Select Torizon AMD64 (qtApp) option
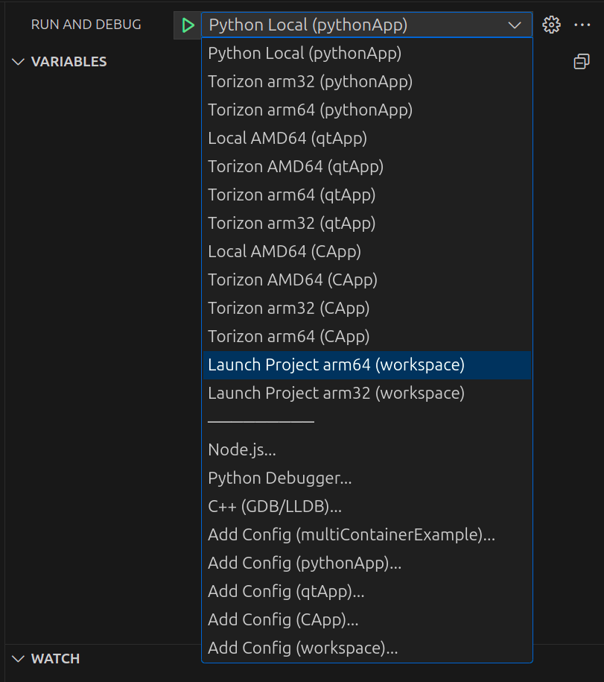604x682 pixels. 296,167
